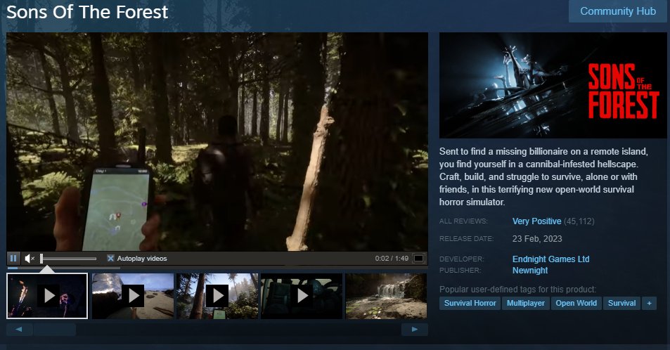The width and height of the screenshot is (670, 350).
Task: Go to next thumbnails with right arrow
Action: coord(415,329)
